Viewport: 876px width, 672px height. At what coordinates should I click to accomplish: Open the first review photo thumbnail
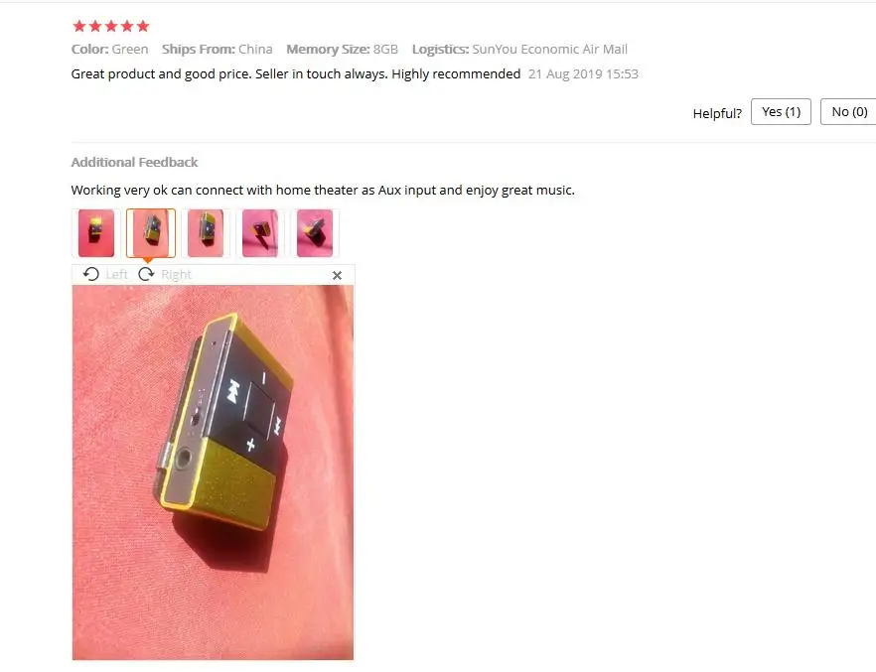click(x=96, y=233)
